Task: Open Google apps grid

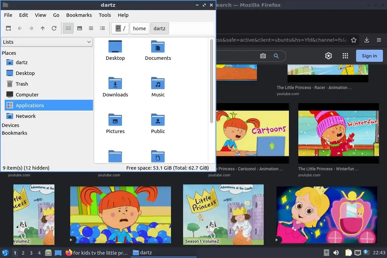Action: 345,56
